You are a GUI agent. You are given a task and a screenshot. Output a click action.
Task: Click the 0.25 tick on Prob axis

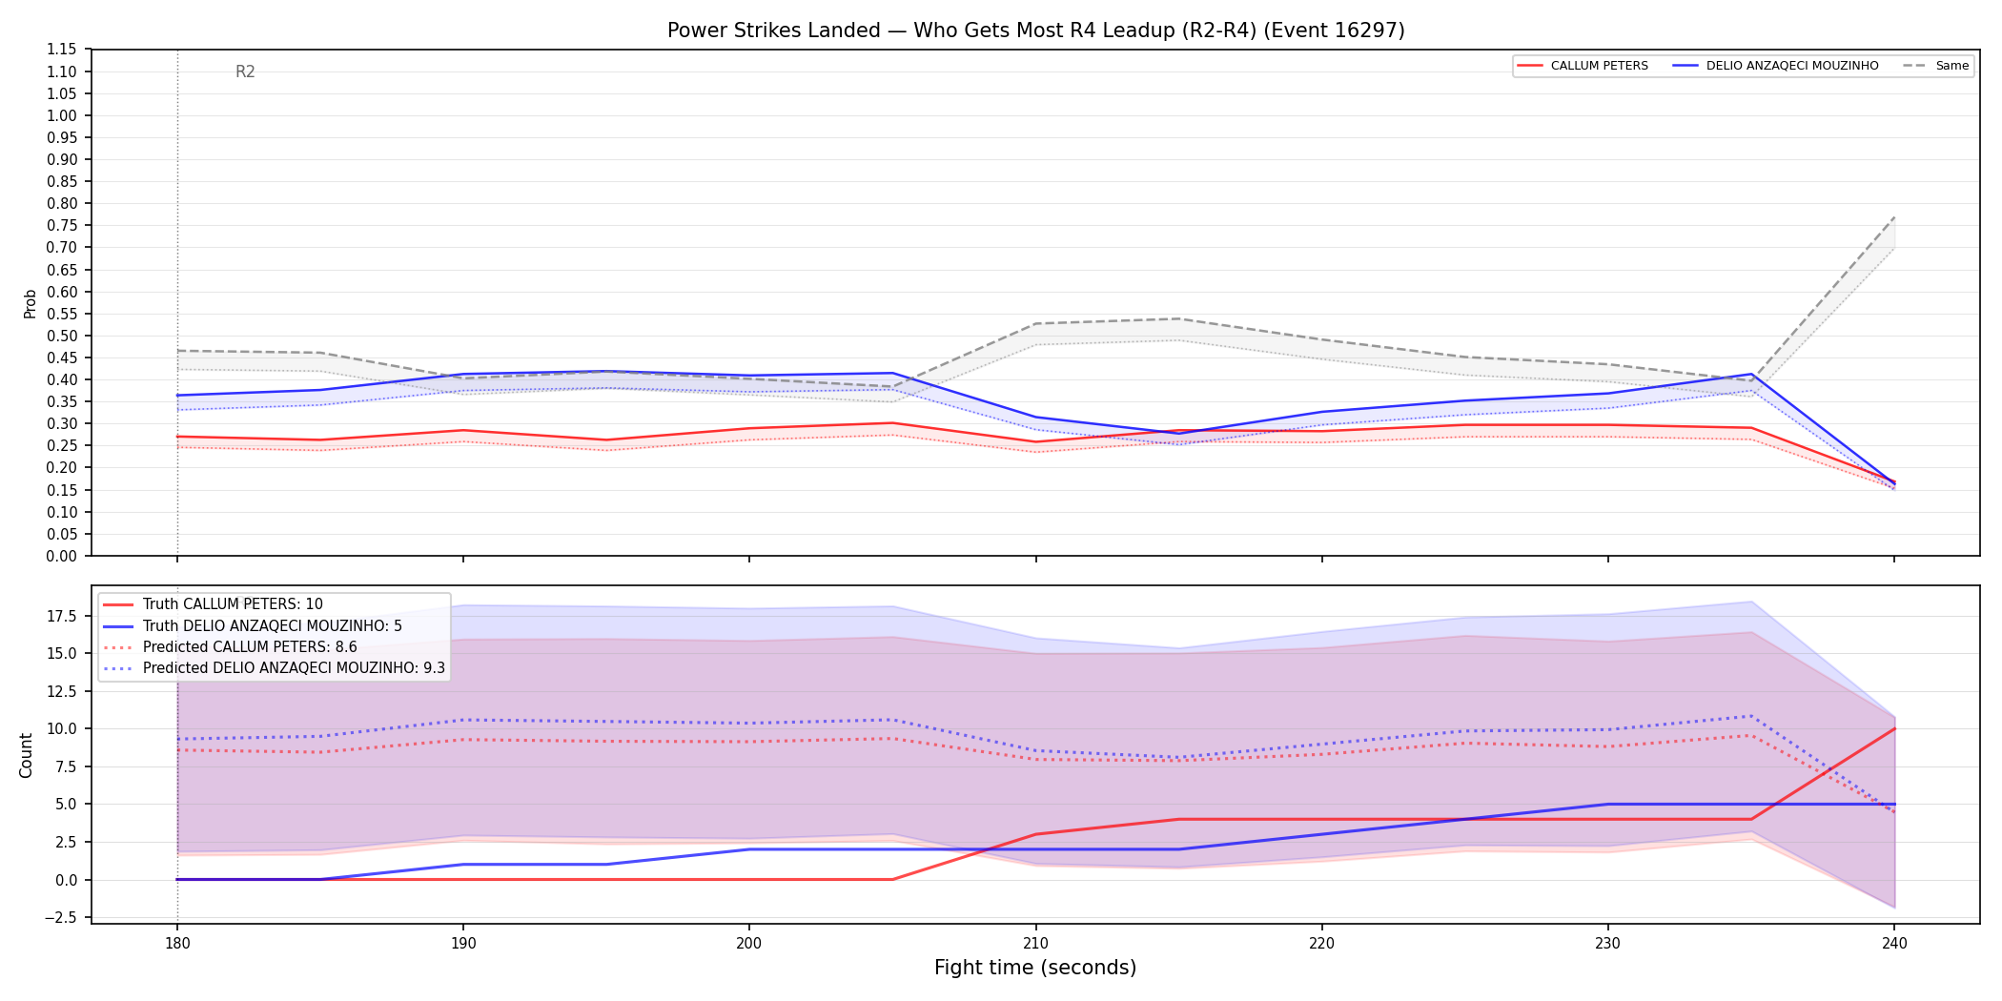pos(62,446)
